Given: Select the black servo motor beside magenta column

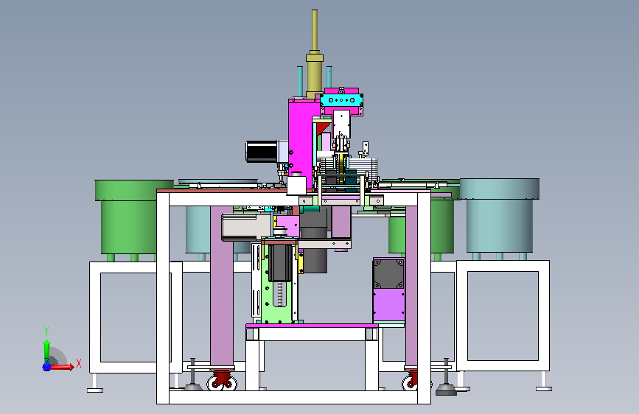Looking at the screenshot, I should (262, 151).
